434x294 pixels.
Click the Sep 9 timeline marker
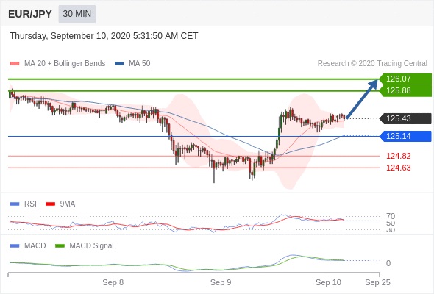pos(221,282)
